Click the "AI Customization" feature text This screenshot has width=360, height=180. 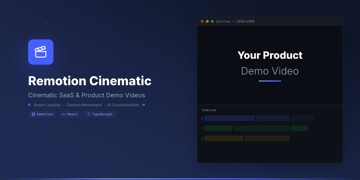(123, 105)
